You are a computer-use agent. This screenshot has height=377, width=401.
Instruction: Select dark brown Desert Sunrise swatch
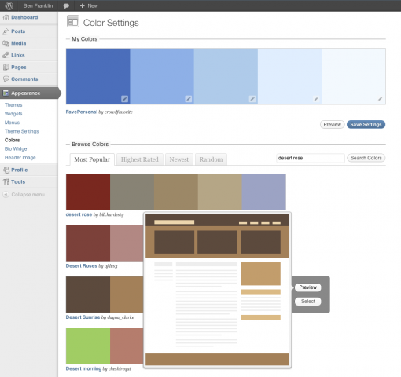(88, 295)
